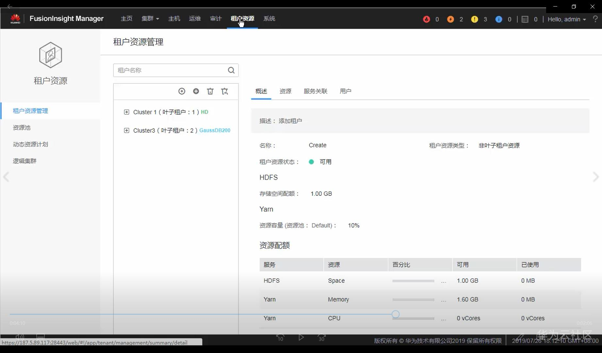Click the pencil annotation icon in the player bar
Image resolution: width=602 pixels, height=353 pixels.
point(520,337)
